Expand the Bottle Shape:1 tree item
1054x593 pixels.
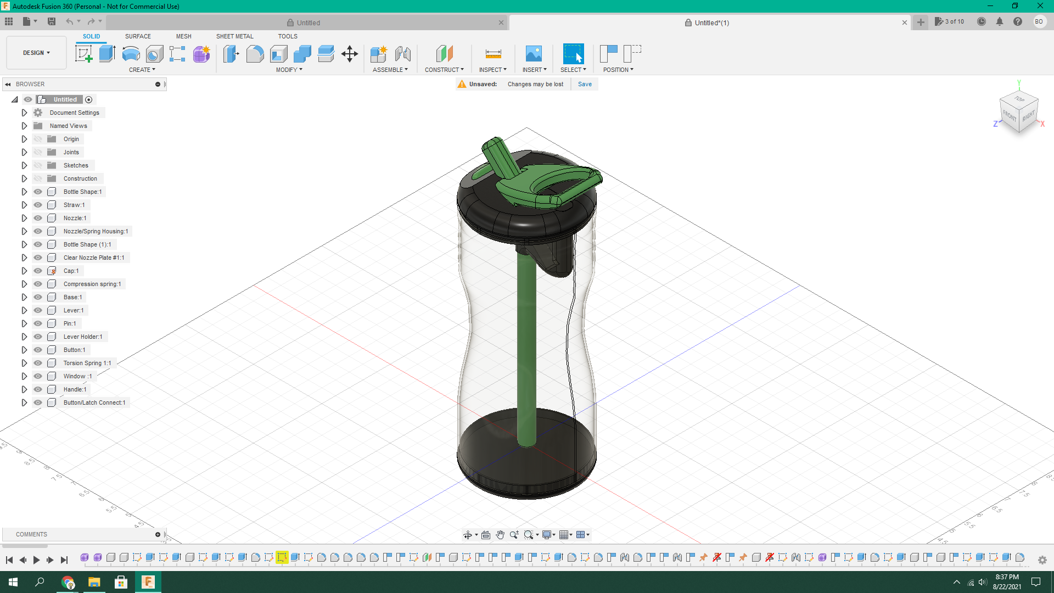tap(24, 191)
